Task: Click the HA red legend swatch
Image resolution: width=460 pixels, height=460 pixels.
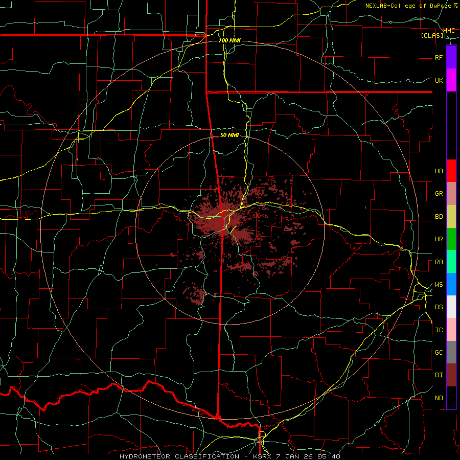Action: [x=451, y=171]
